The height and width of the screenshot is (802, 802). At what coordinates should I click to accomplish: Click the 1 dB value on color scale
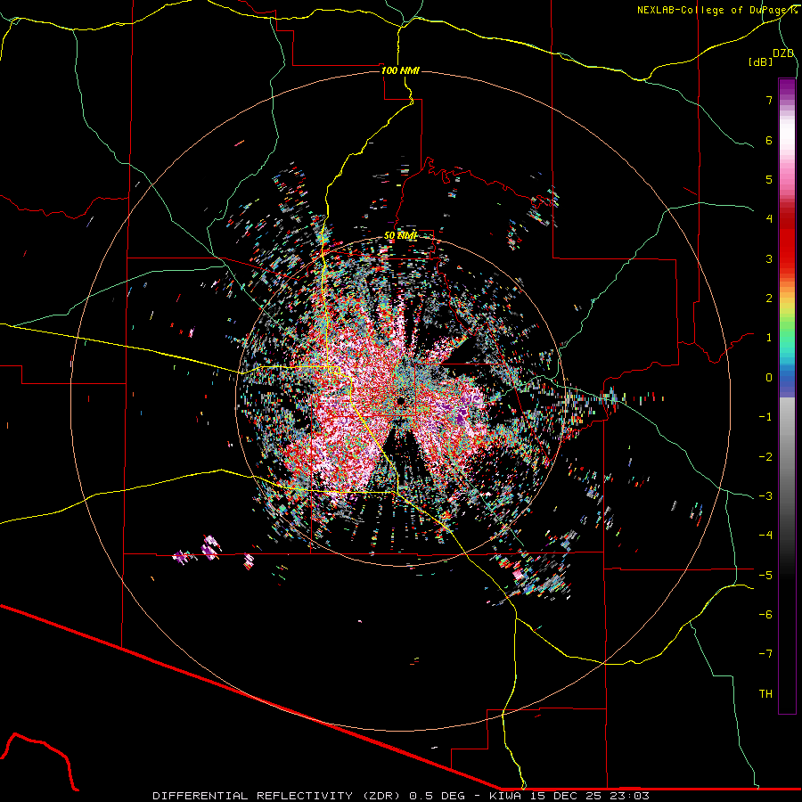[x=769, y=338]
